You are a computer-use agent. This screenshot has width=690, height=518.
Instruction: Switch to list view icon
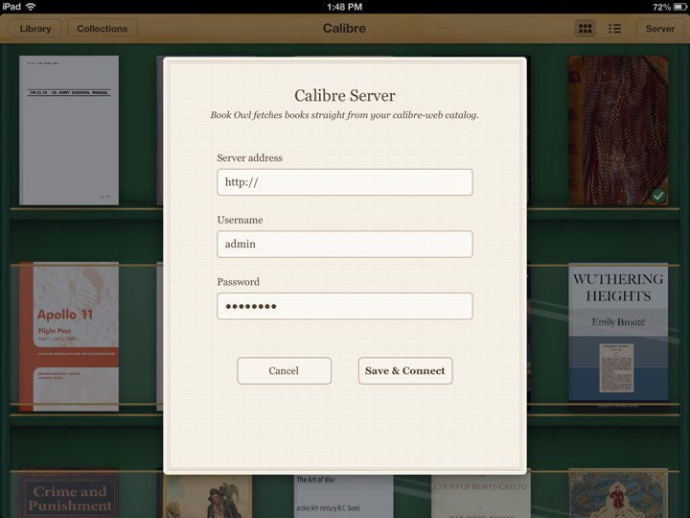pos(614,29)
